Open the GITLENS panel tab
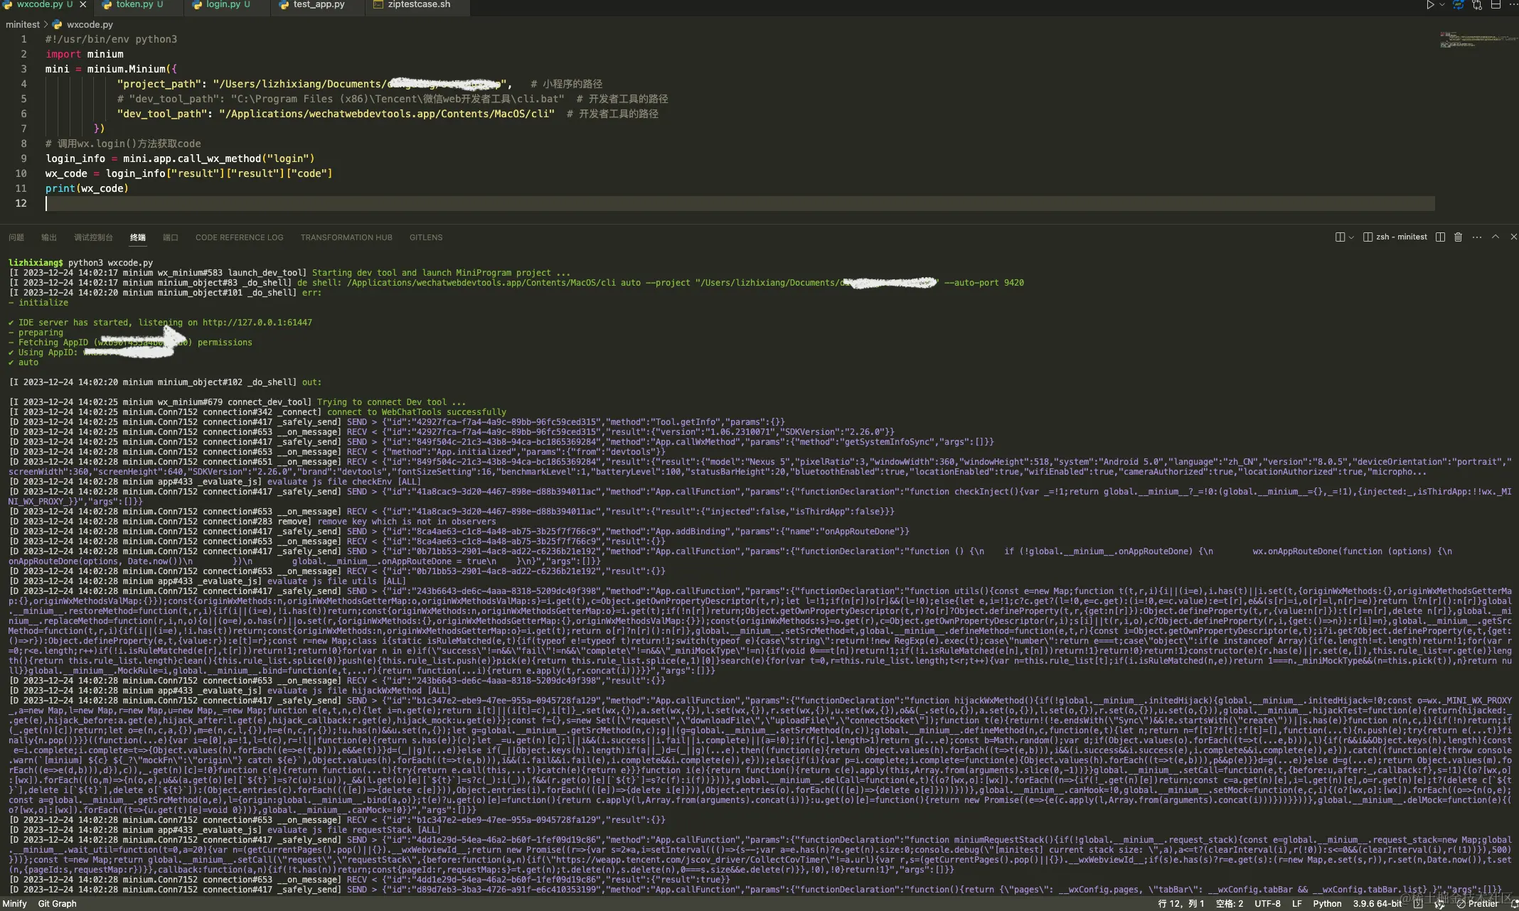Screen dimensions: 1519x911 [x=425, y=237]
